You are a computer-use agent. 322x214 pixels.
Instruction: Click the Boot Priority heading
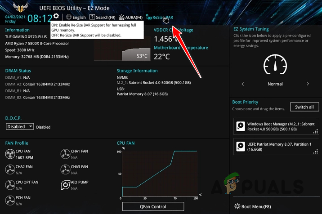tap(245, 102)
